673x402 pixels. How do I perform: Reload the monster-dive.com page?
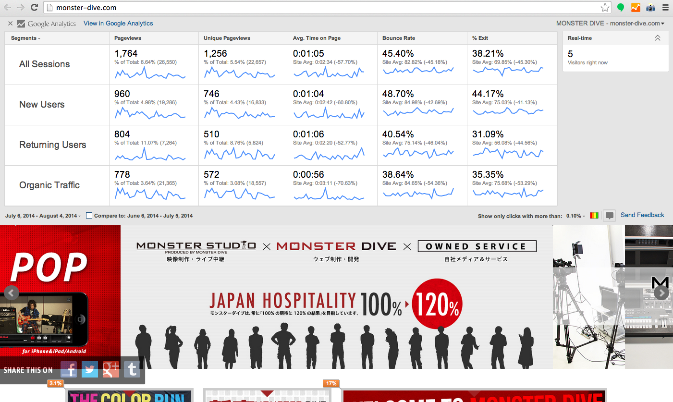(34, 7)
